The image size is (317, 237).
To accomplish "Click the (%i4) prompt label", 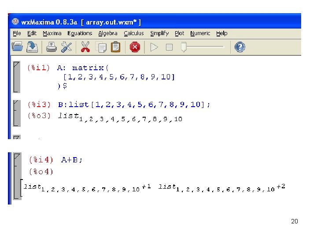I will 41,160.
